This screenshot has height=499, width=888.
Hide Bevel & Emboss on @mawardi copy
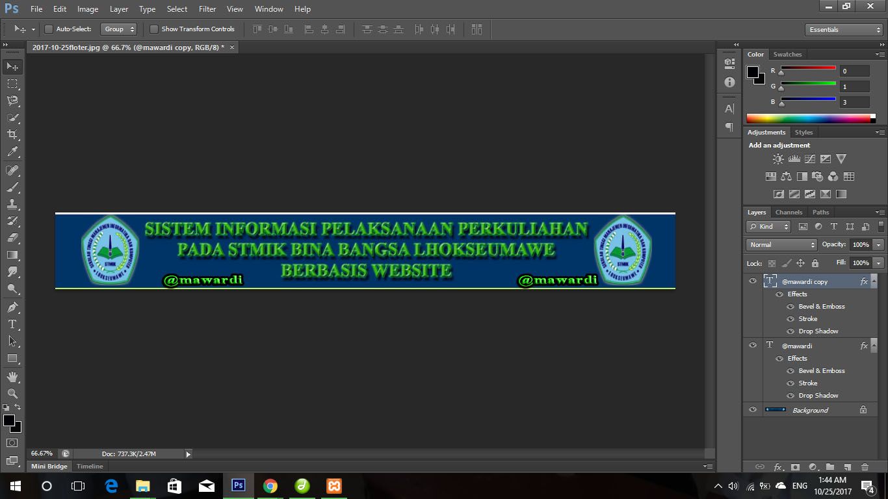pos(790,306)
